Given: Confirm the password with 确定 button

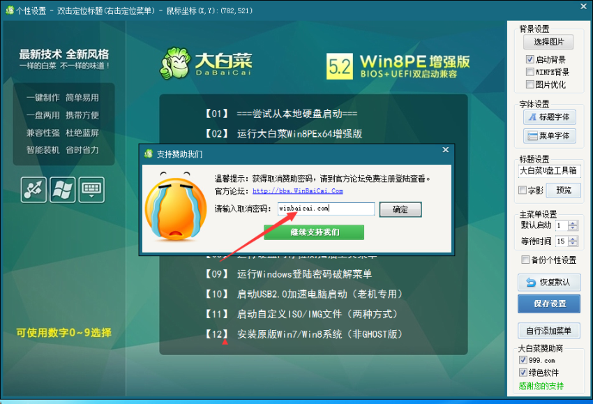Looking at the screenshot, I should coord(400,209).
